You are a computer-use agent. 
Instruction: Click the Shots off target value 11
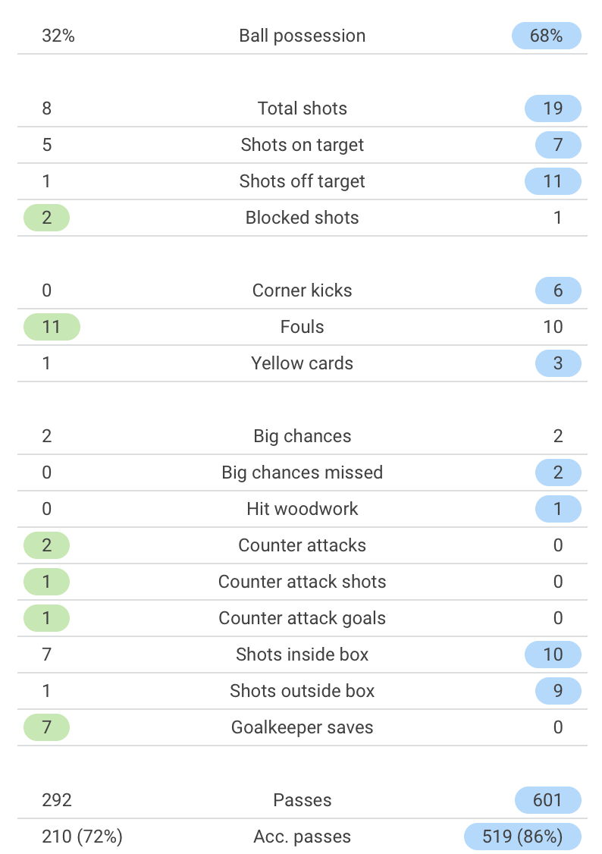point(553,181)
